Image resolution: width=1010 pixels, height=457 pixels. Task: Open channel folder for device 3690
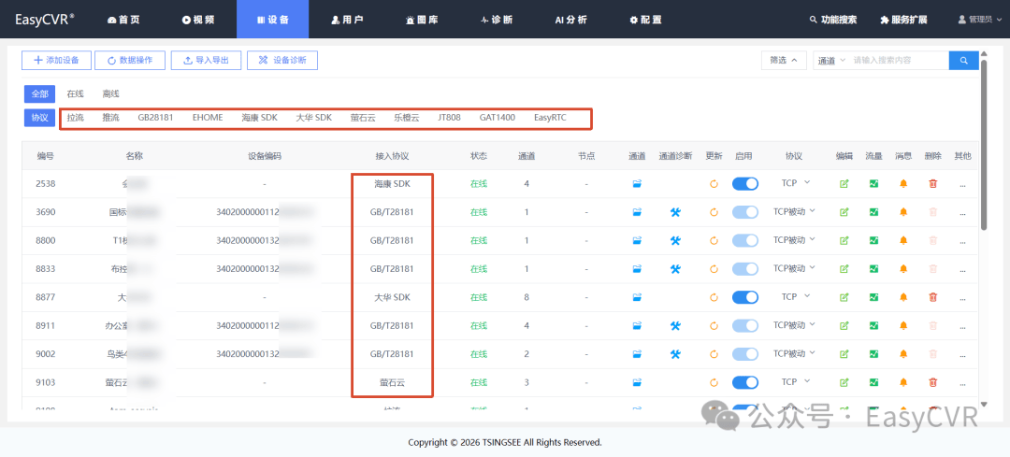pyautogui.click(x=637, y=212)
